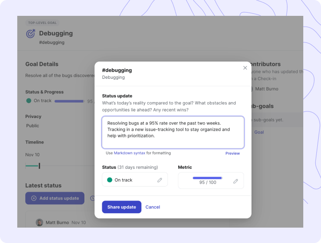
Task: Click the plus icon on Add status update
Action: click(x=34, y=198)
